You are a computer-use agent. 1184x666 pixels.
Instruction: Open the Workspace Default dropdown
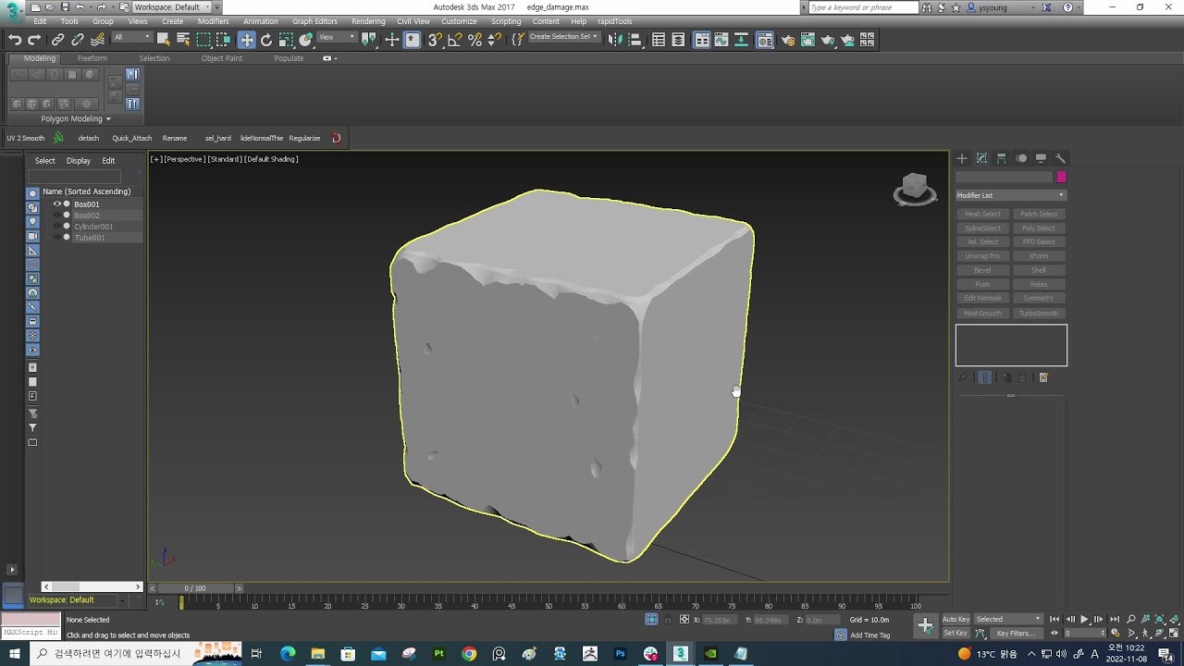pos(172,7)
